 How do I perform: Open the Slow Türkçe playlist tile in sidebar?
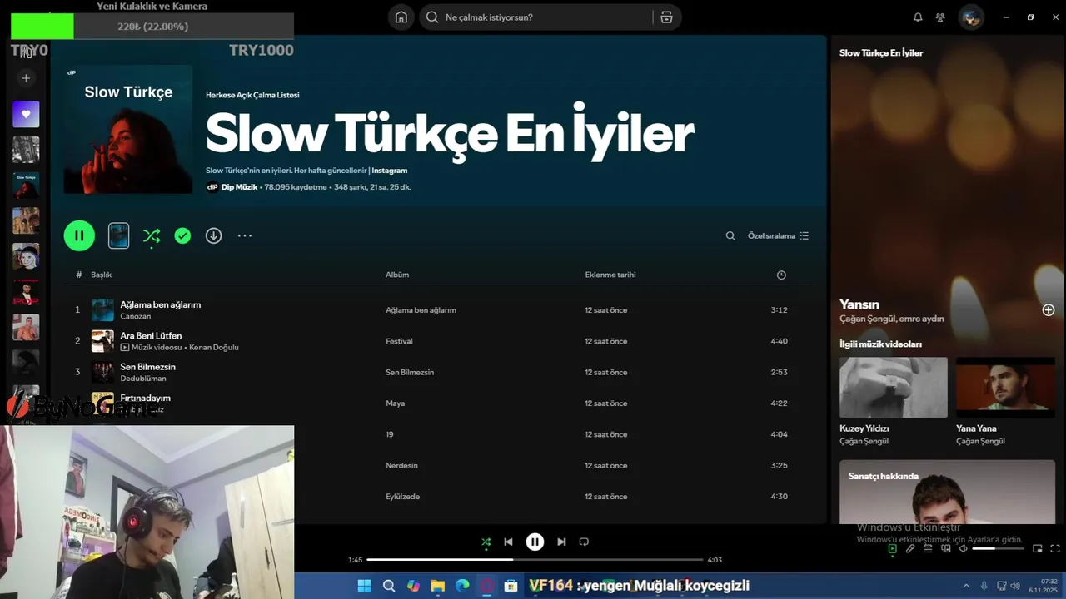26,185
